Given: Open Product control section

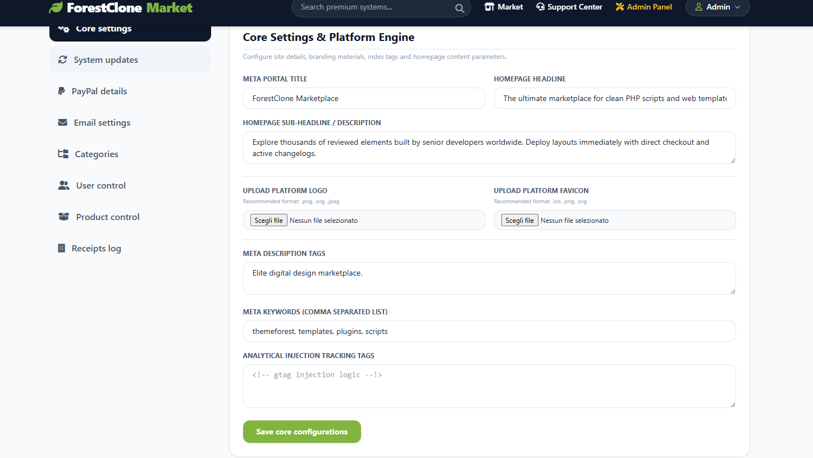Looking at the screenshot, I should coord(130,217).
